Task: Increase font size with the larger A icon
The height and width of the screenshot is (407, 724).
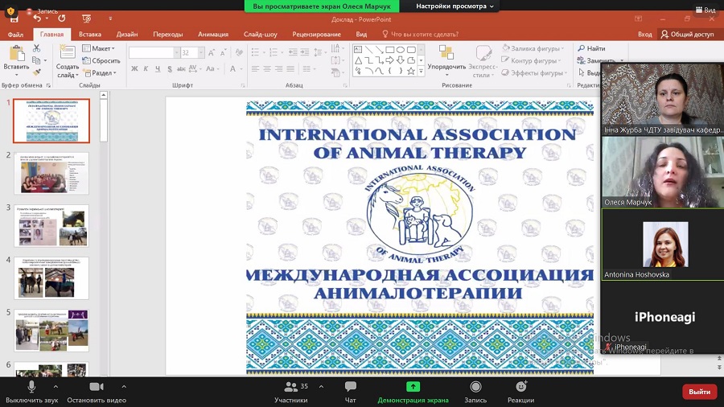Action: pyautogui.click(x=211, y=52)
